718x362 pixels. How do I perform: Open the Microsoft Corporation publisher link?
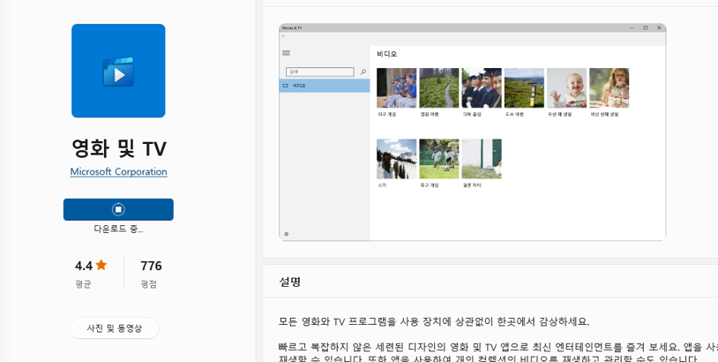click(x=118, y=172)
